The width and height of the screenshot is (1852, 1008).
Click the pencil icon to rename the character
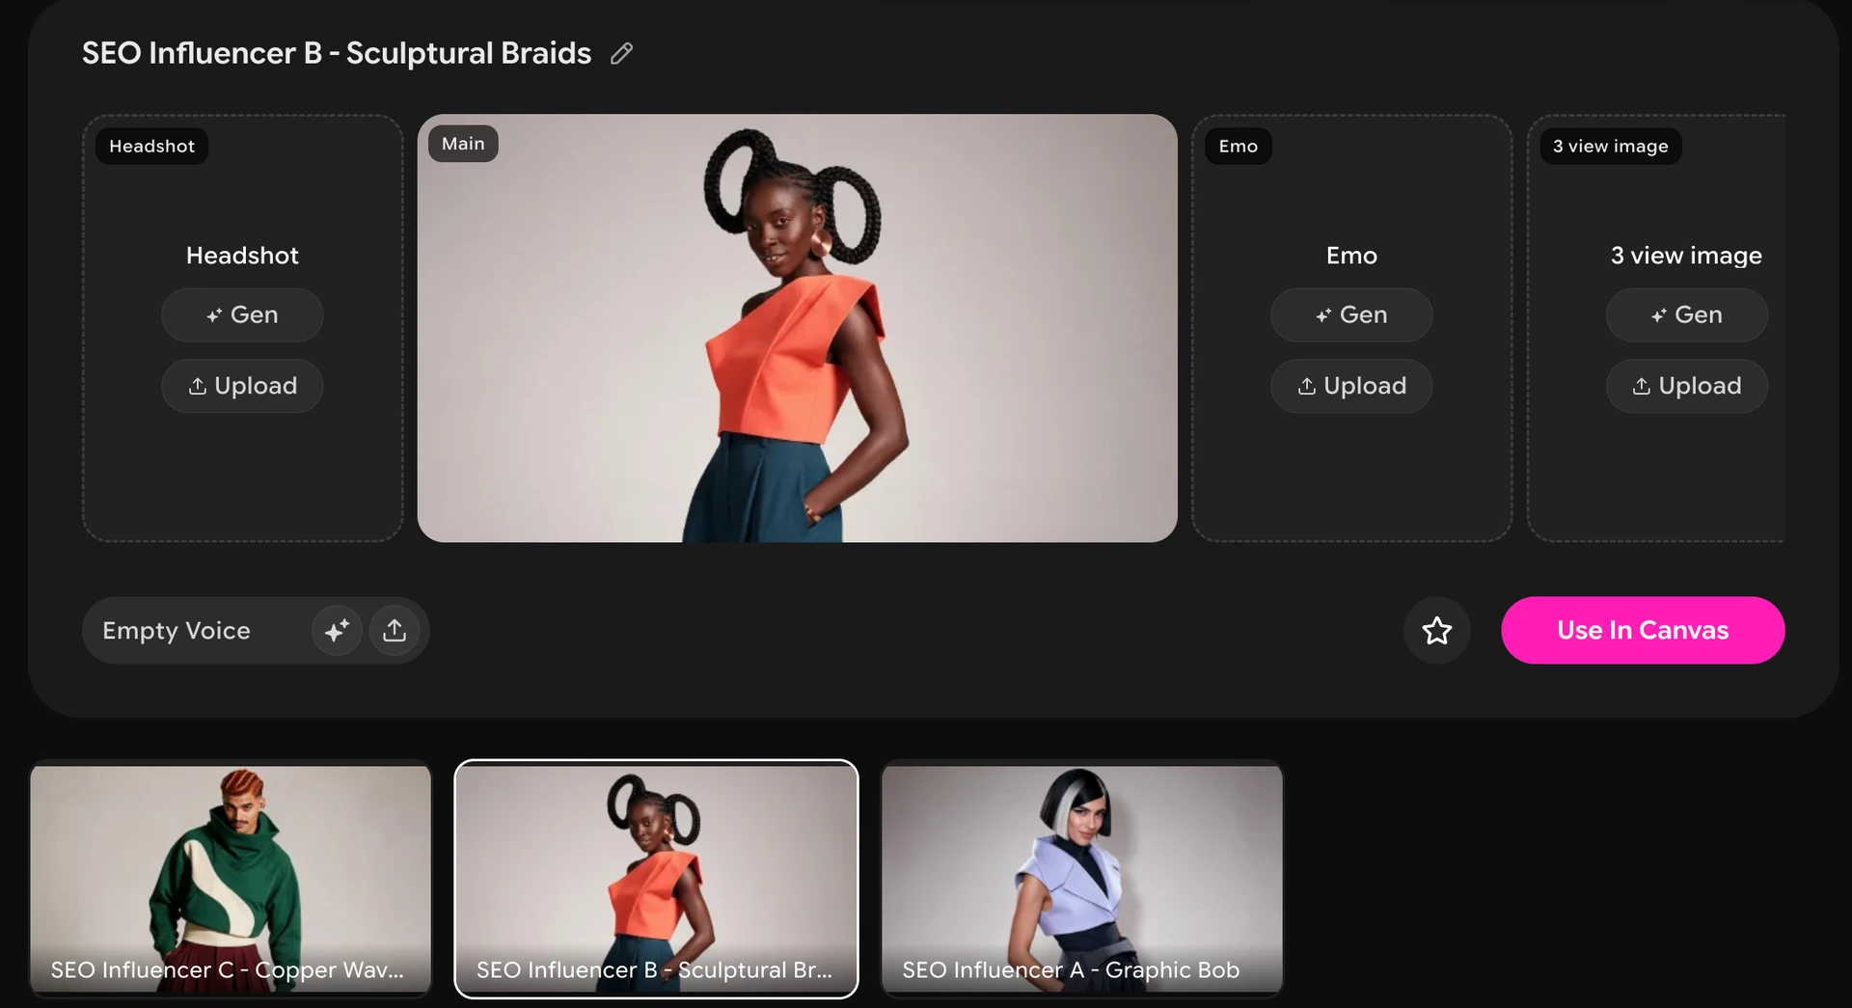622,53
